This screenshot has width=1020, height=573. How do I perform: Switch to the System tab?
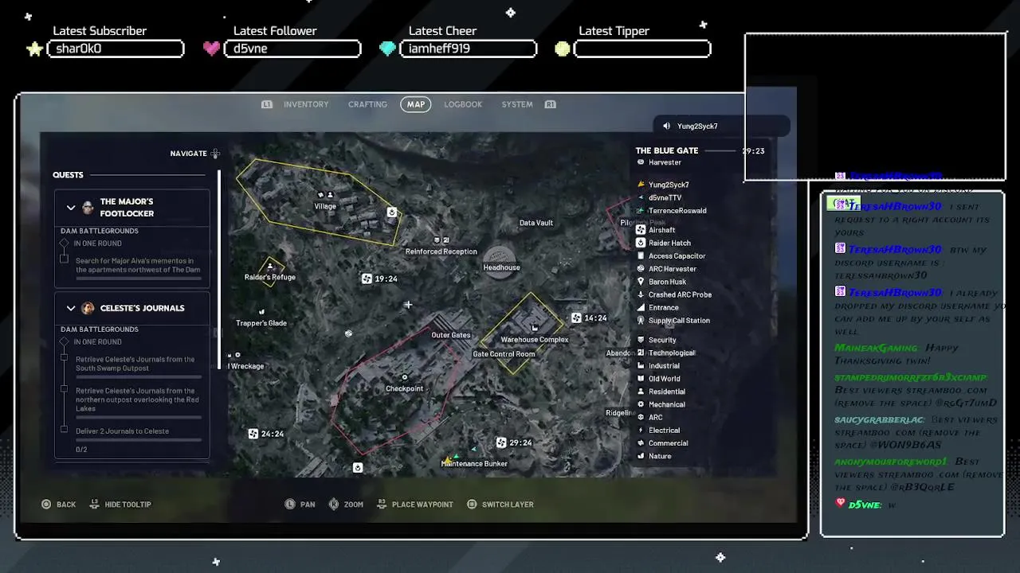(x=517, y=104)
